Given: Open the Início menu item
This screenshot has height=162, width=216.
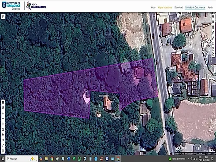Looking at the screenshot, I should (x=153, y=7).
